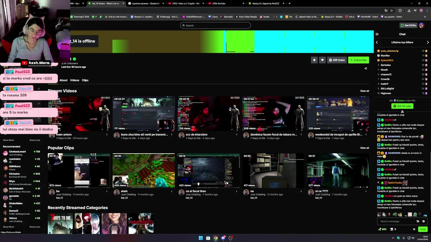Open the ow_esports Twitch bookmark
Image resolution: width=431 pixels, height=242 pixels.
[x=392, y=17]
